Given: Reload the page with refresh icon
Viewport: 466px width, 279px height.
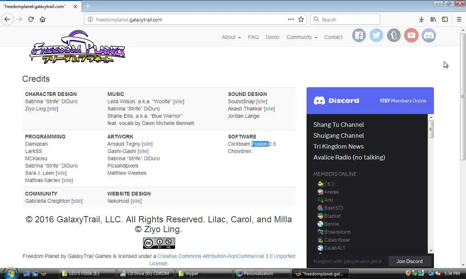Looking at the screenshot, I should coord(31,19).
